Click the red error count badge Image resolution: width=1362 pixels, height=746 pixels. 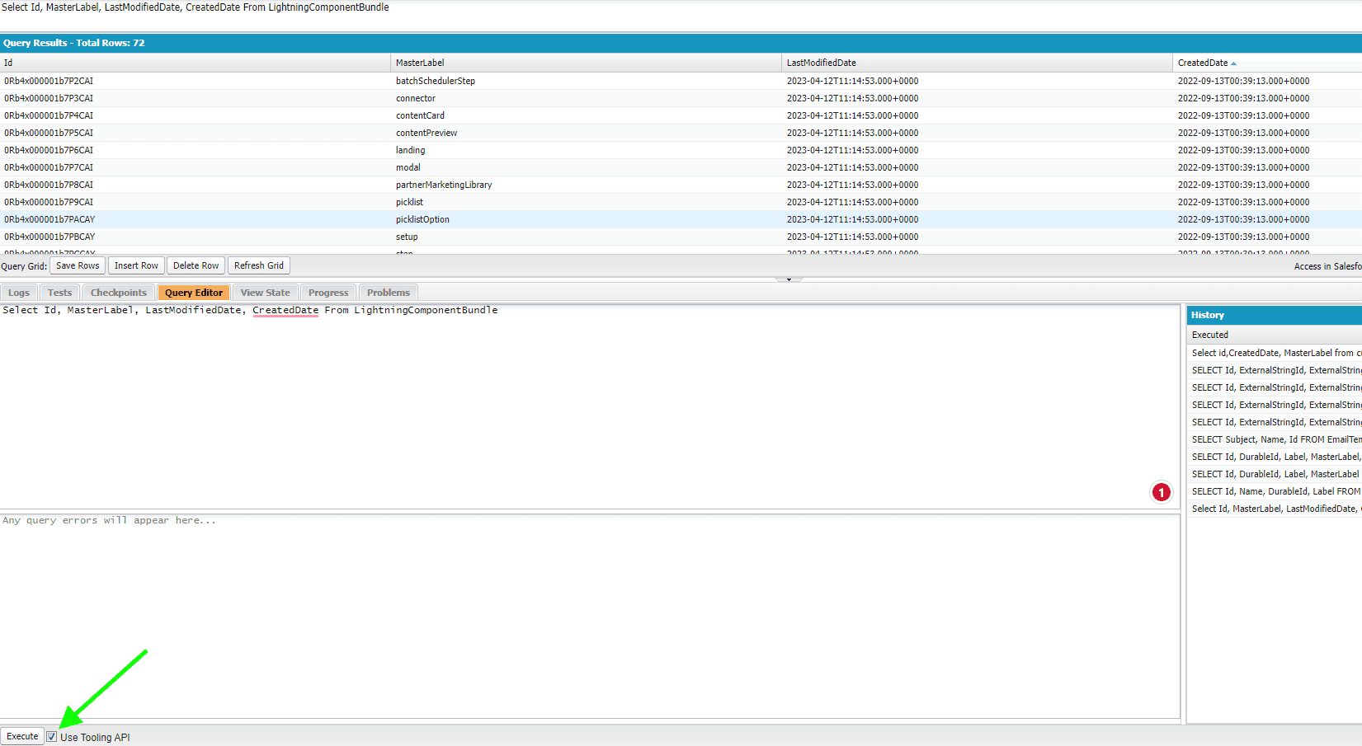pyautogui.click(x=1162, y=491)
